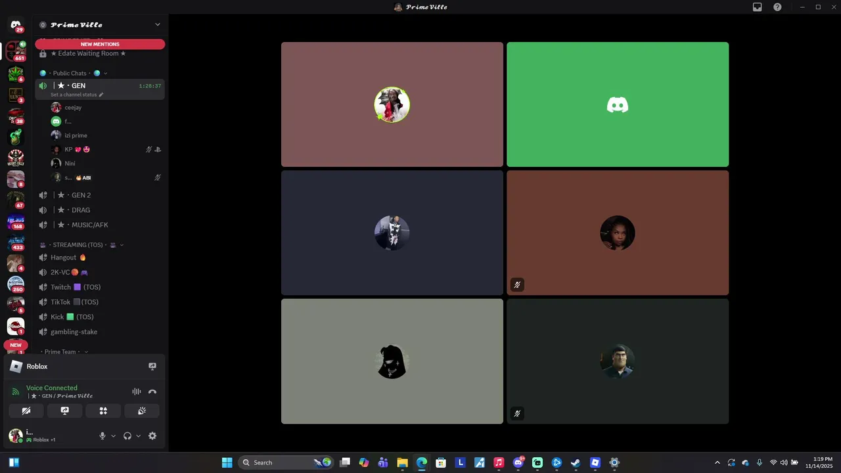Select user izi prime in voice list

tap(105, 135)
